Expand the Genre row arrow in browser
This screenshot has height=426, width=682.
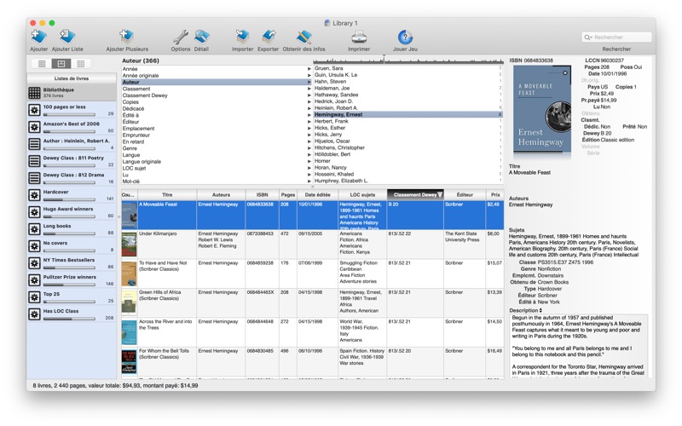309,148
